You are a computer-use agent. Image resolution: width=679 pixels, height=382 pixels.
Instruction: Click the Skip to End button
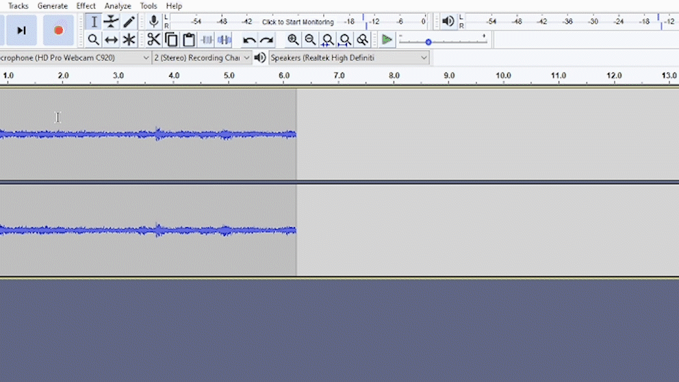coord(21,30)
